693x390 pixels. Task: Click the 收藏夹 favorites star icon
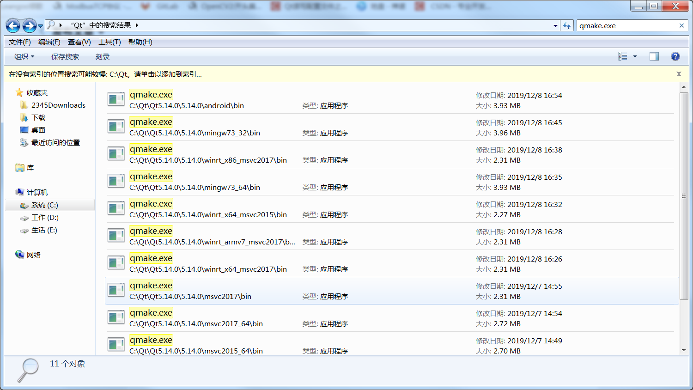[19, 92]
